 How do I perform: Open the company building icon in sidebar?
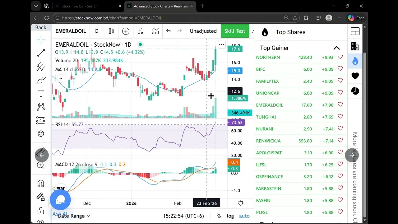(x=355, y=46)
